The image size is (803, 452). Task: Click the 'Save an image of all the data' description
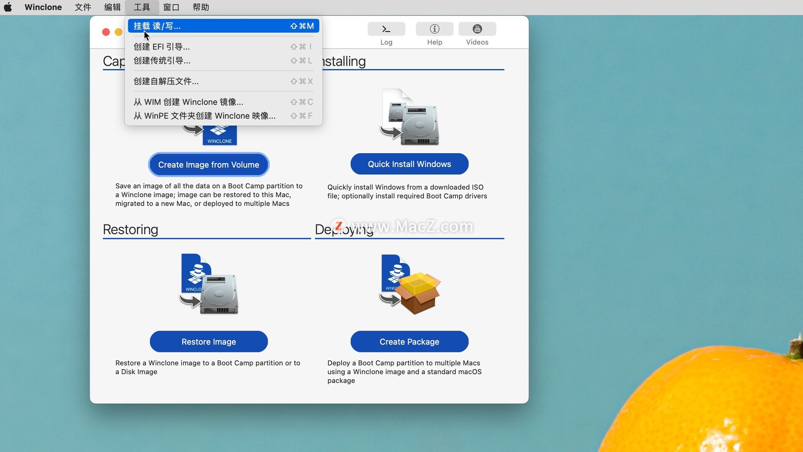click(209, 195)
